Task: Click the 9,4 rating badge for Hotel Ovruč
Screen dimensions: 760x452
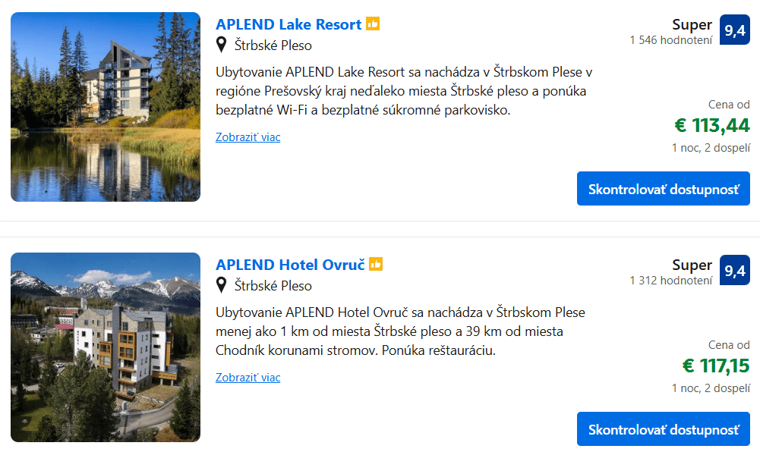Action: coord(734,270)
